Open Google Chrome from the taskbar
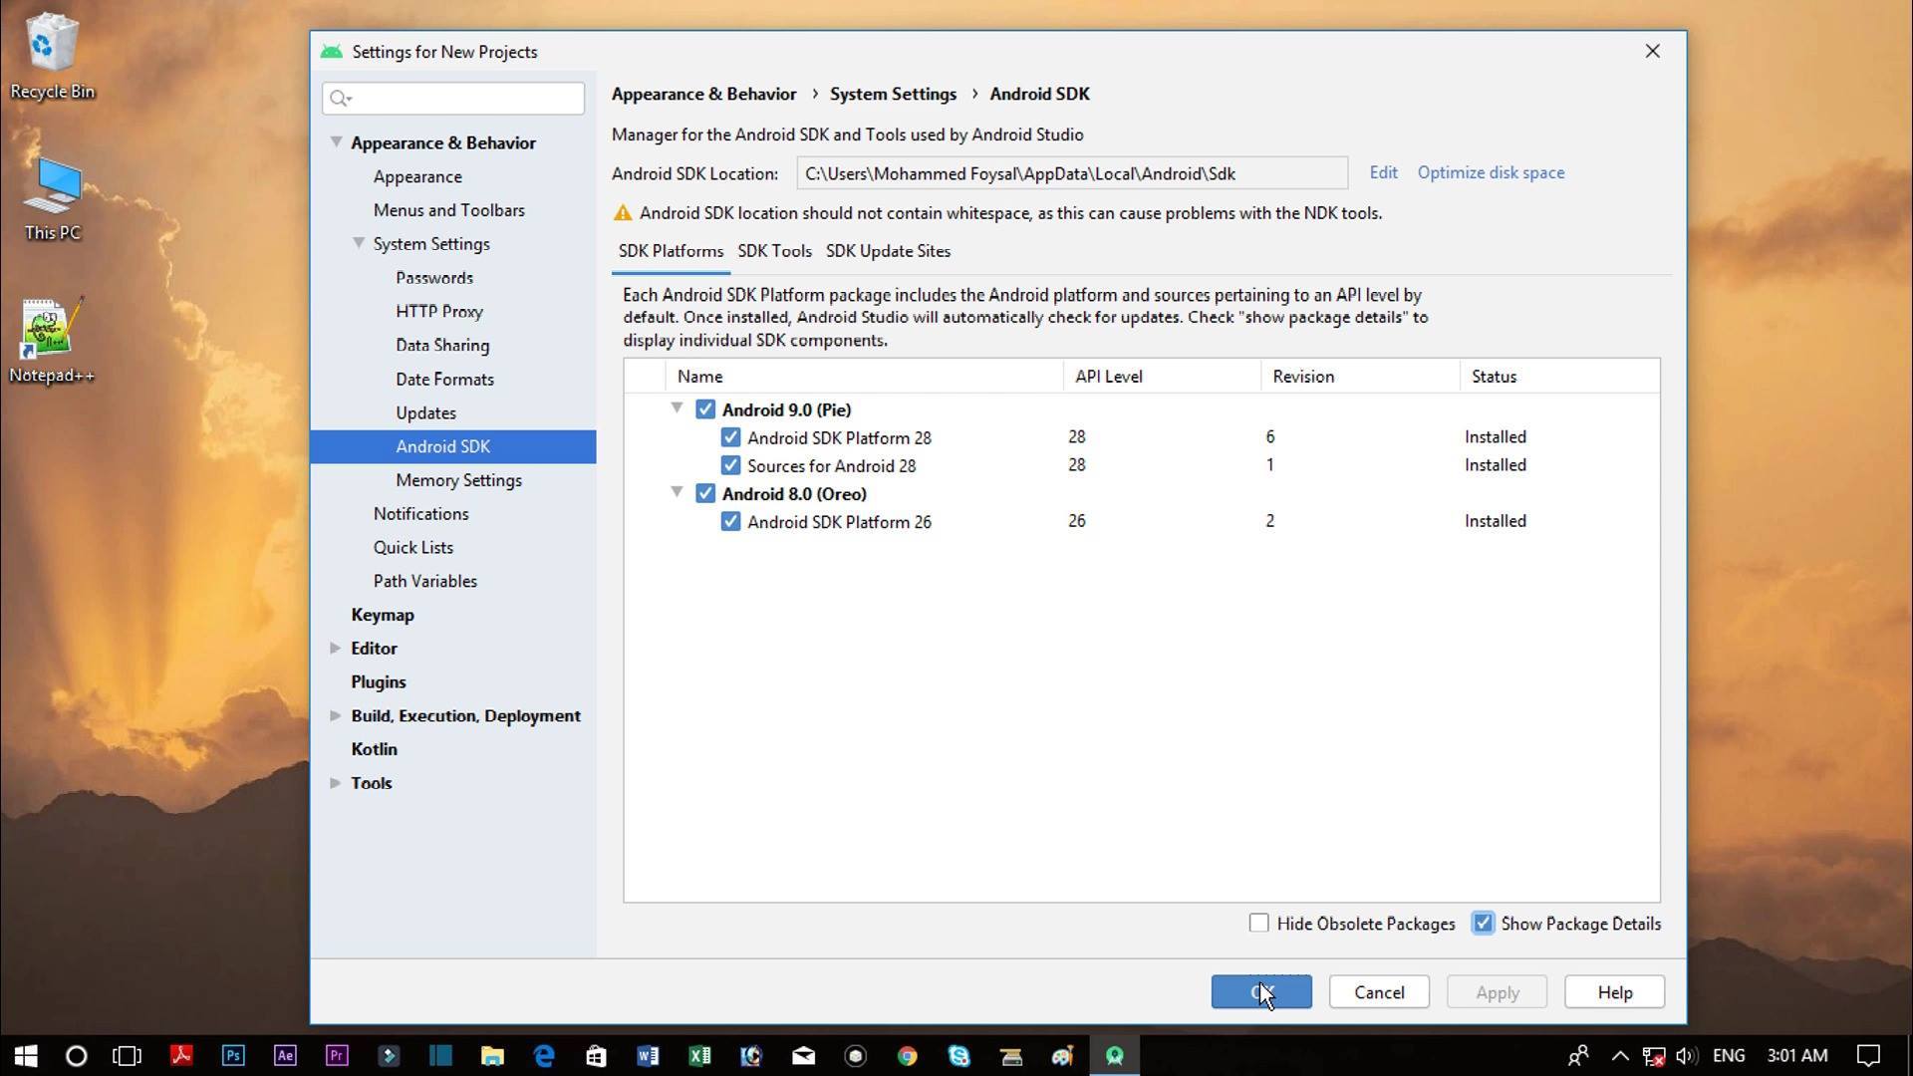This screenshot has width=1913, height=1076. (x=907, y=1055)
